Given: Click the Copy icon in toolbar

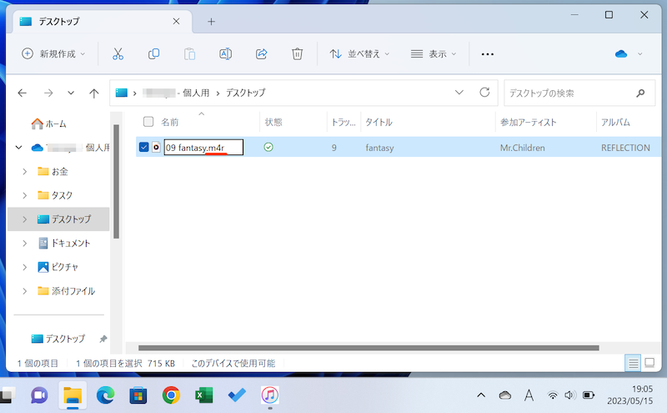Looking at the screenshot, I should tap(153, 53).
